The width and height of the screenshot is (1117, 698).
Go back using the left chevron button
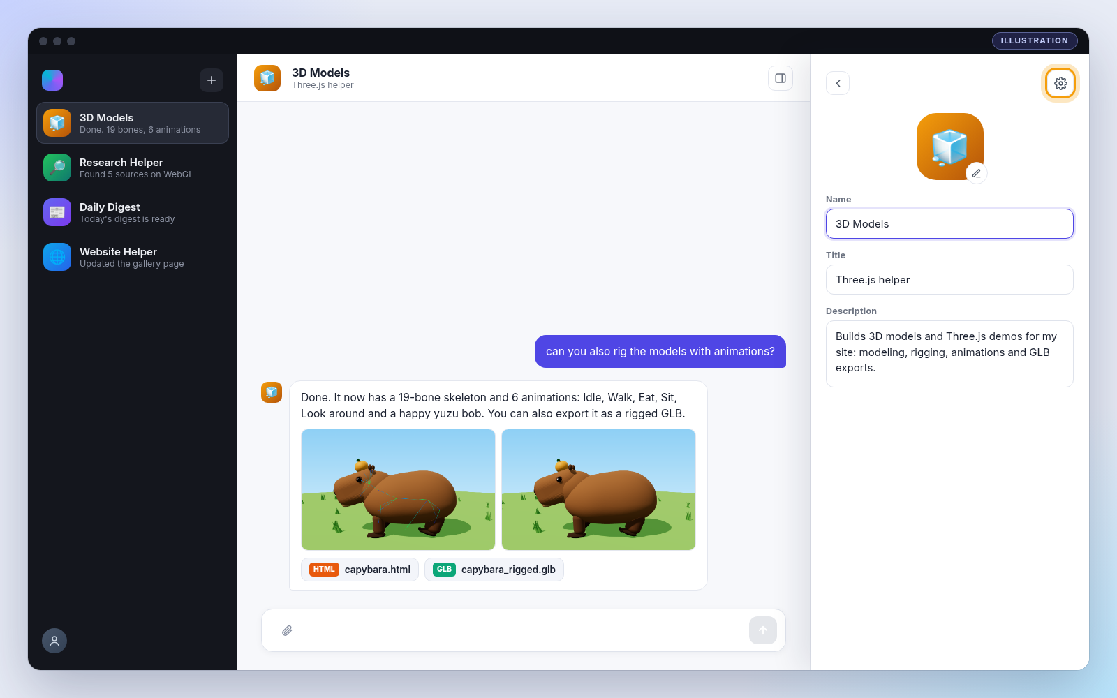[838, 83]
